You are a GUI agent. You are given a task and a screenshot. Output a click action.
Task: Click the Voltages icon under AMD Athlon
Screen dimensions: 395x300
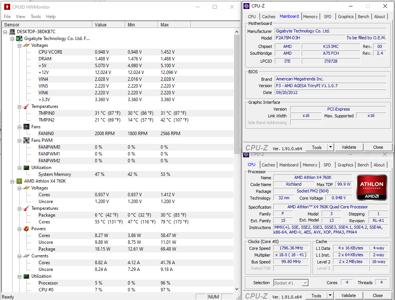(26, 188)
